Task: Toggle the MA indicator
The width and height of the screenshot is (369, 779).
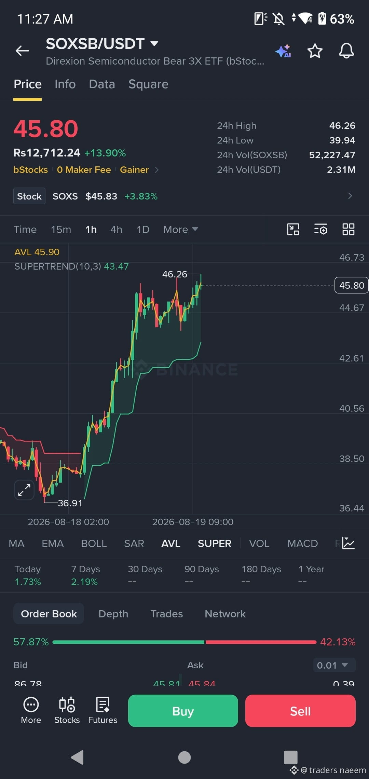Action: pos(16,543)
